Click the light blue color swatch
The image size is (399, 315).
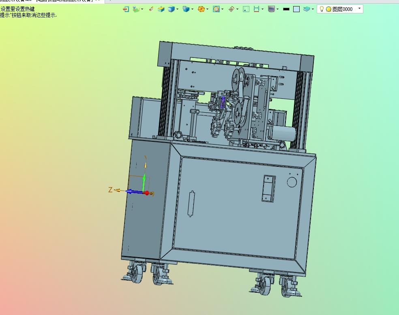296,9
